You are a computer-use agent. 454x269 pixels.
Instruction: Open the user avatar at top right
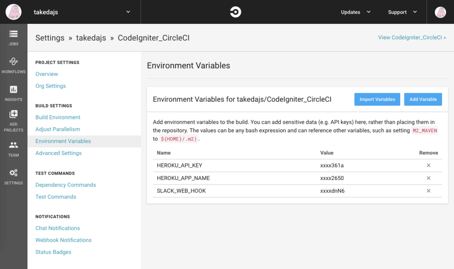point(440,12)
